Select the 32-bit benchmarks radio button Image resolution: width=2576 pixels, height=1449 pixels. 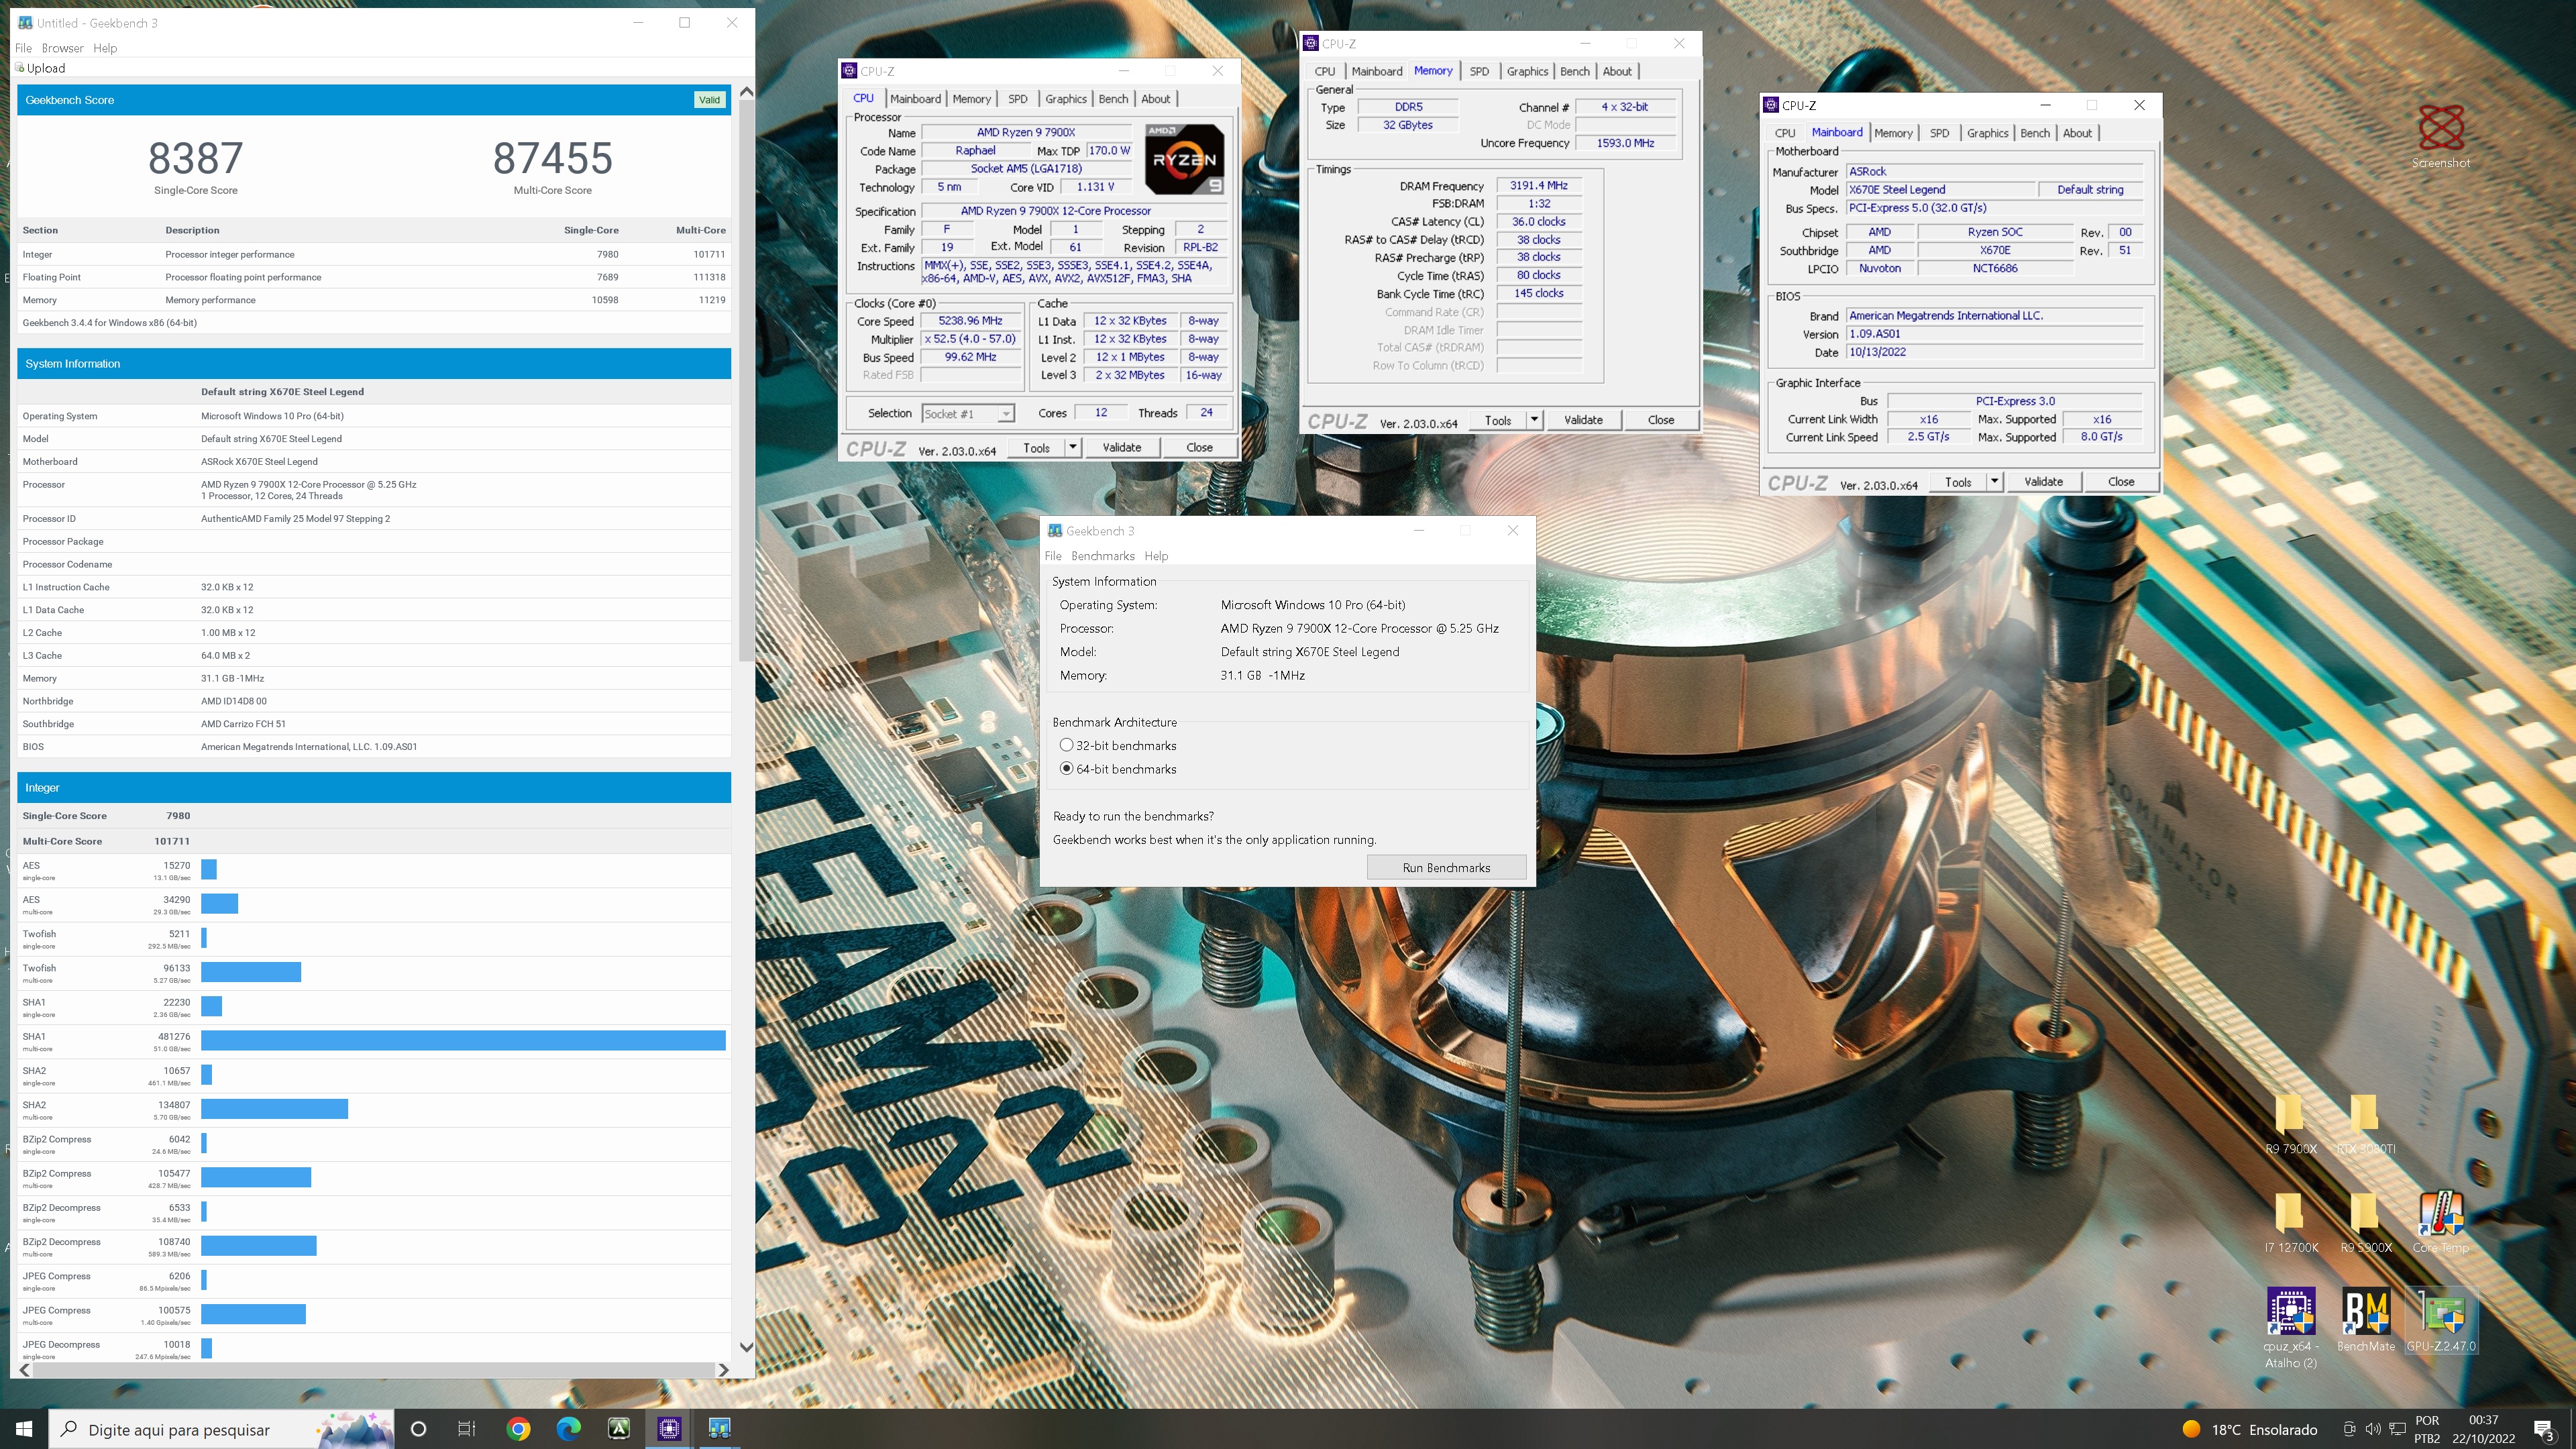coord(1066,745)
